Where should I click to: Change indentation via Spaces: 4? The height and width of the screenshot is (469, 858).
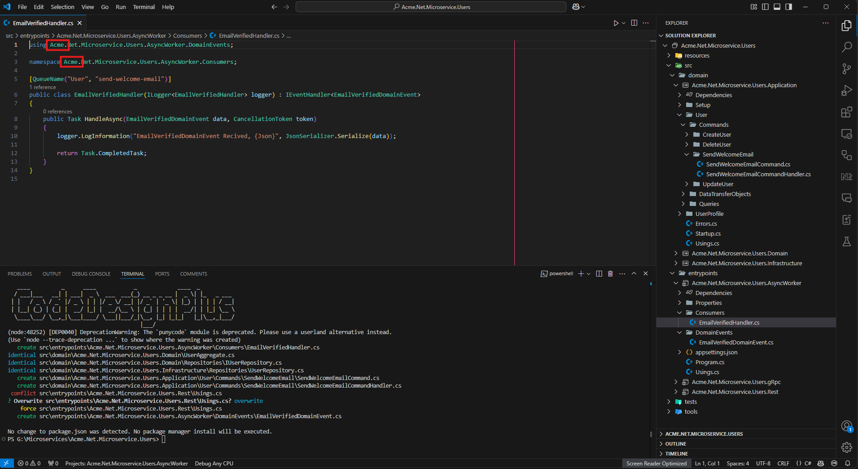tap(738, 463)
